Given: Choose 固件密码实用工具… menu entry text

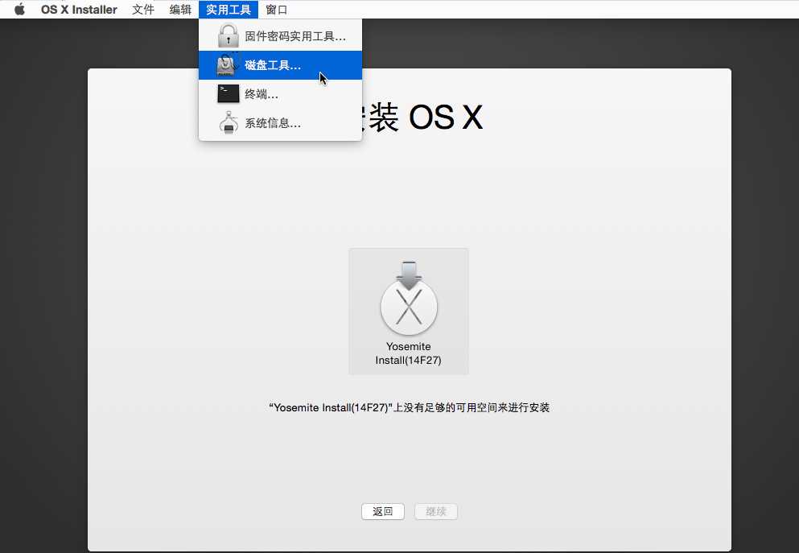Looking at the screenshot, I should click(295, 37).
